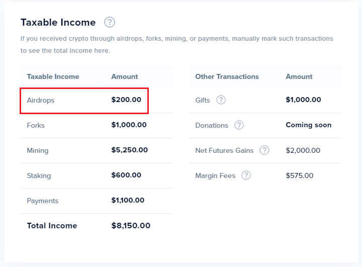Select the Forks income row
The image size is (362, 267).
pyautogui.click(x=36, y=125)
